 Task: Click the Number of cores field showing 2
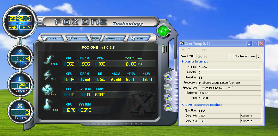(x=259, y=57)
